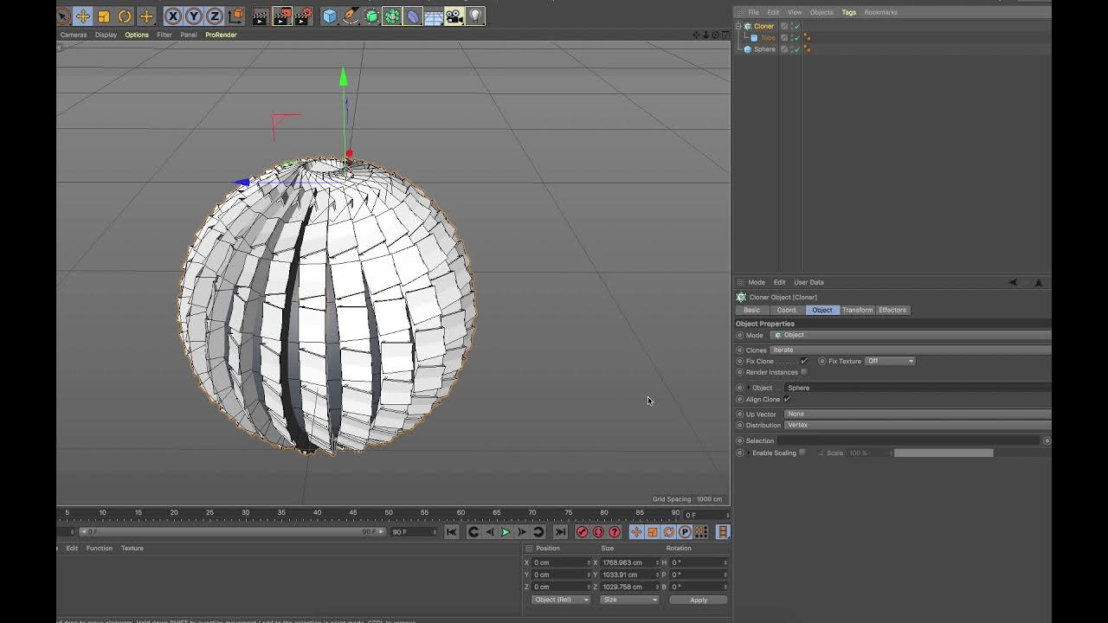1108x623 pixels.
Task: Click the Keyframe Selection question-mark button
Action: pos(615,532)
